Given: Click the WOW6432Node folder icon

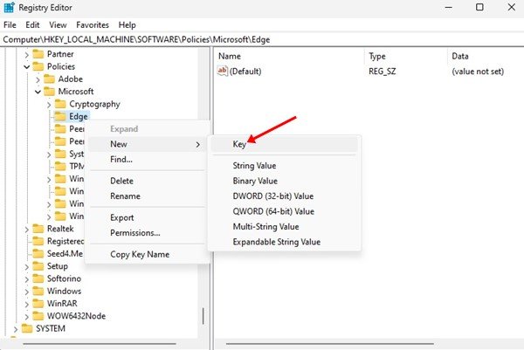Looking at the screenshot, I should (x=38, y=316).
